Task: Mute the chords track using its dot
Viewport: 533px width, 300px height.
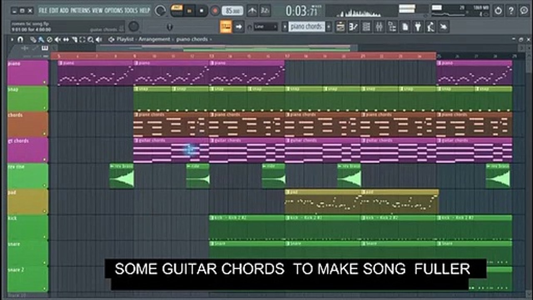Action: [x=45, y=134]
